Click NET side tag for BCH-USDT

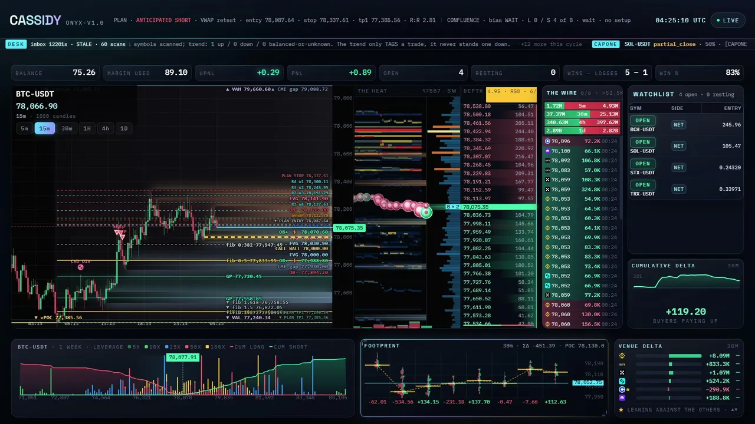(679, 125)
